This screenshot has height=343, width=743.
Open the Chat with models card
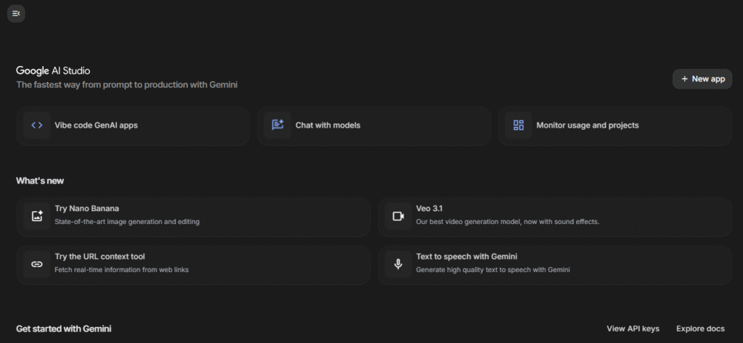(x=374, y=125)
